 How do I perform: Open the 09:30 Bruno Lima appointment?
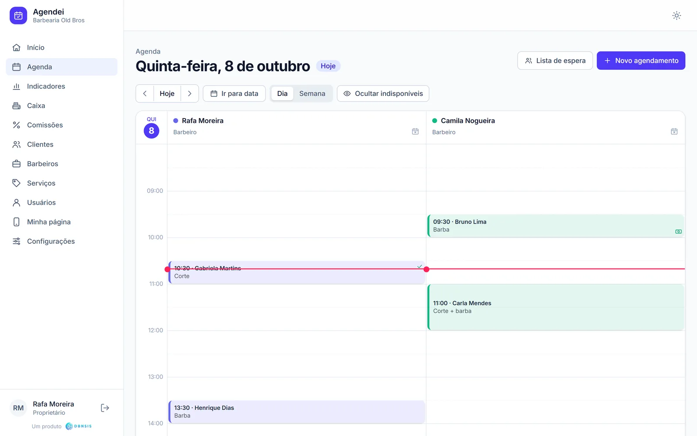pyautogui.click(x=556, y=226)
